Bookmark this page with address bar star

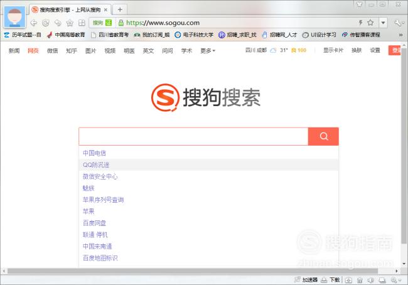[x=370, y=23]
